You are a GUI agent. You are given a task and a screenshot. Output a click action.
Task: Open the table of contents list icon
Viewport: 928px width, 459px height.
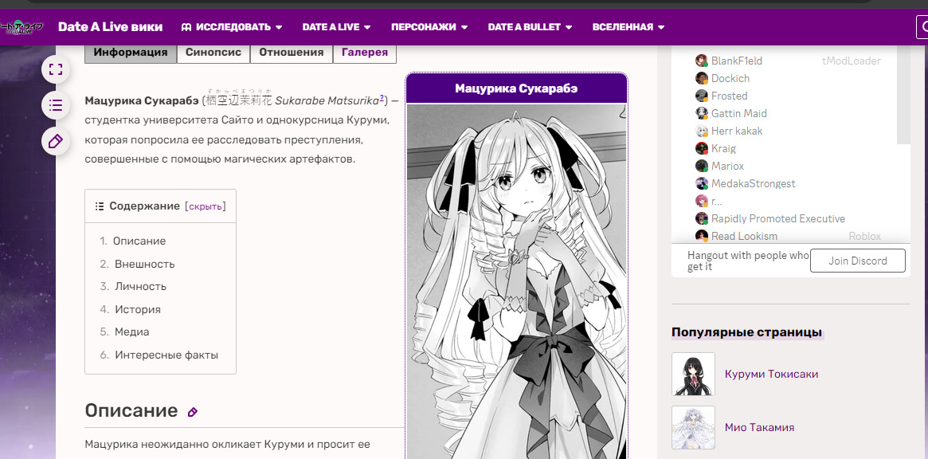click(55, 105)
